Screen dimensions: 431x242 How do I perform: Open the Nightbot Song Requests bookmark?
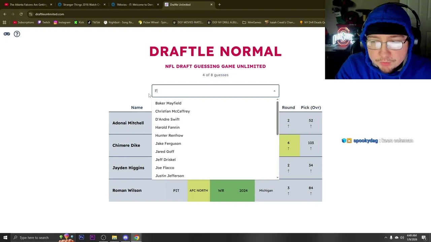119,23
